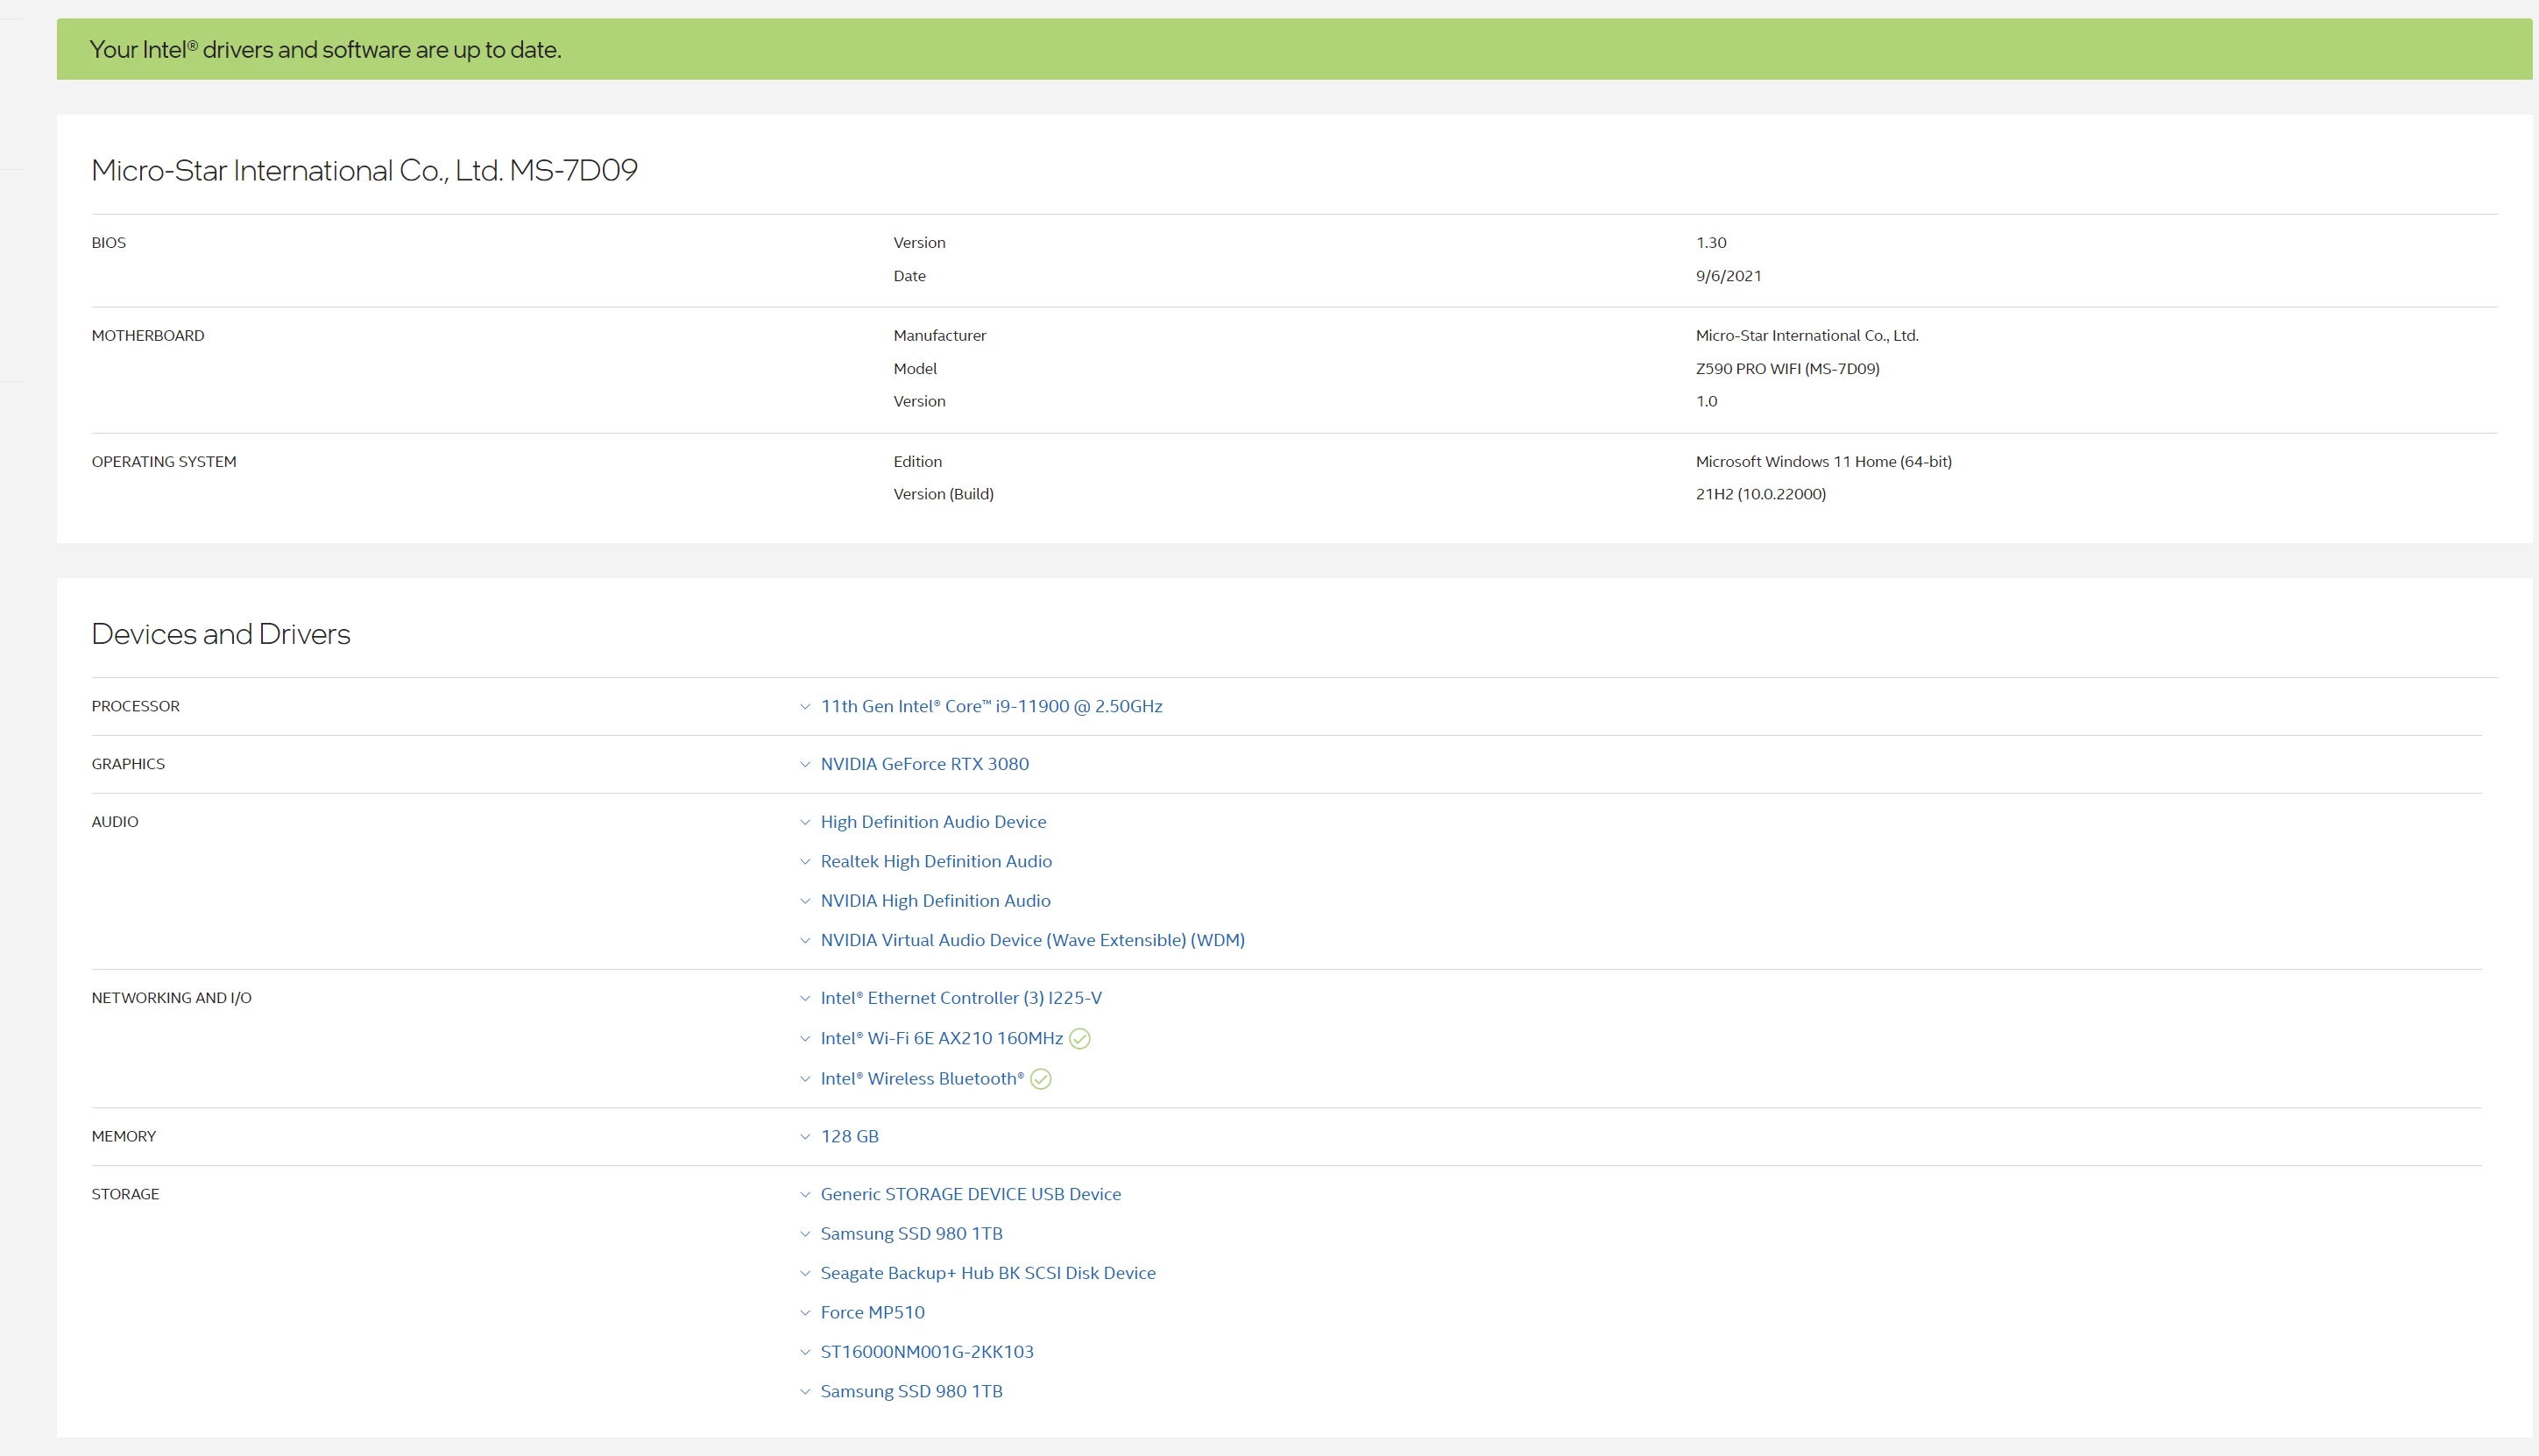Image resolution: width=2539 pixels, height=1456 pixels.
Task: Click chevron beside Realtek High Definition Audio
Action: point(805,862)
